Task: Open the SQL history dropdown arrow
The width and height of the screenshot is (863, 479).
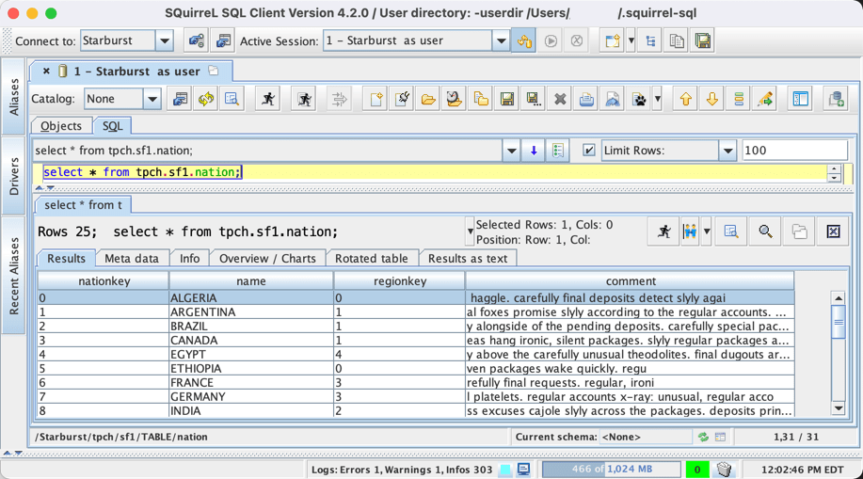Action: [511, 151]
